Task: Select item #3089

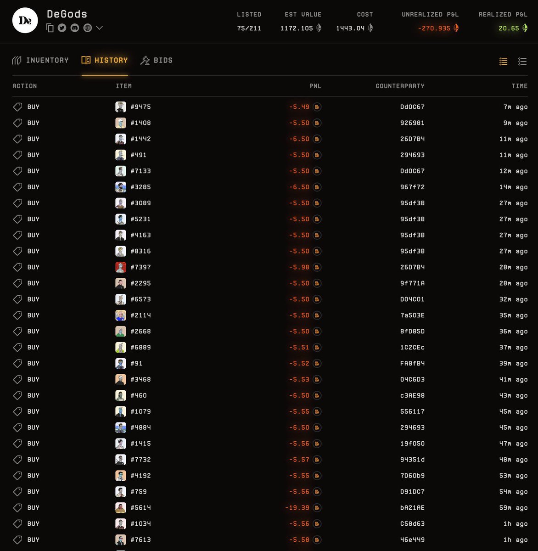Action: [x=140, y=203]
